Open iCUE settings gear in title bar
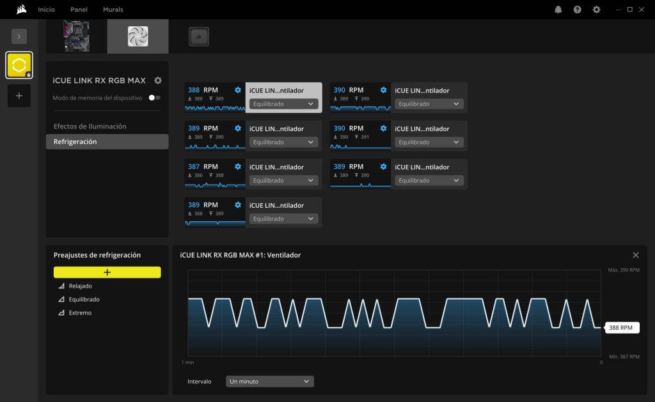This screenshot has width=655, height=402. [x=597, y=10]
